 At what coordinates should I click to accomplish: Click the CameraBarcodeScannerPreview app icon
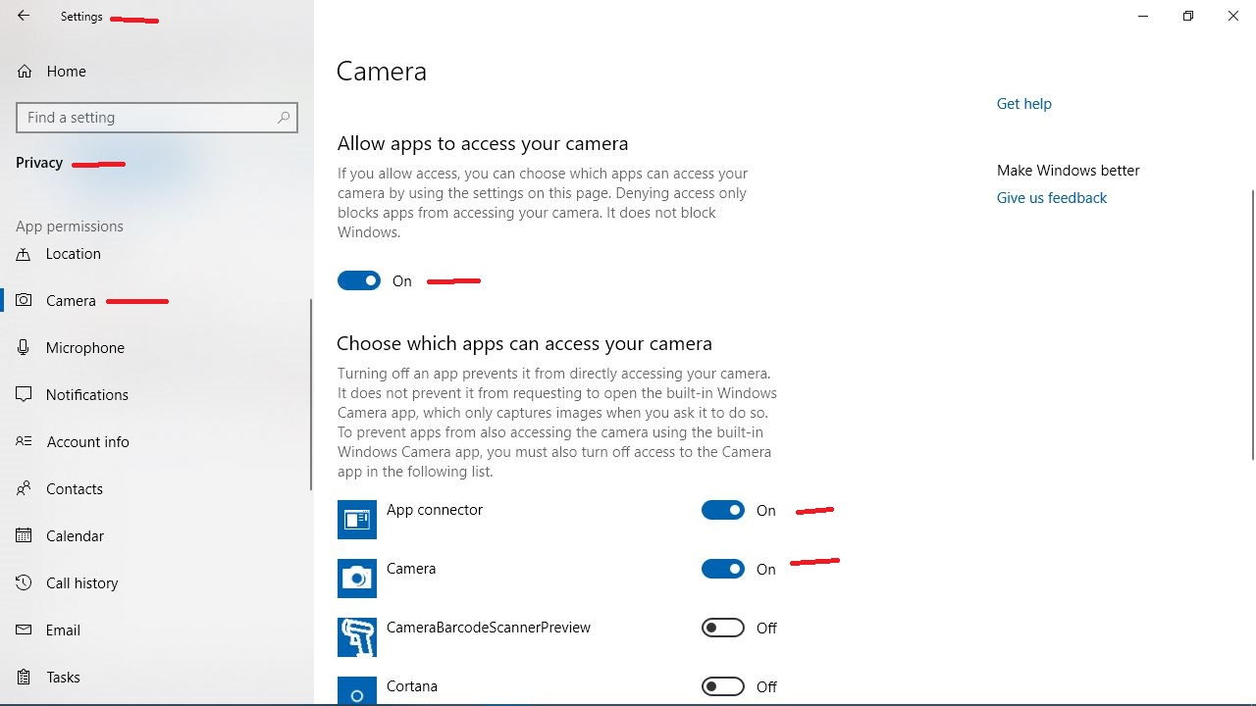click(x=357, y=637)
